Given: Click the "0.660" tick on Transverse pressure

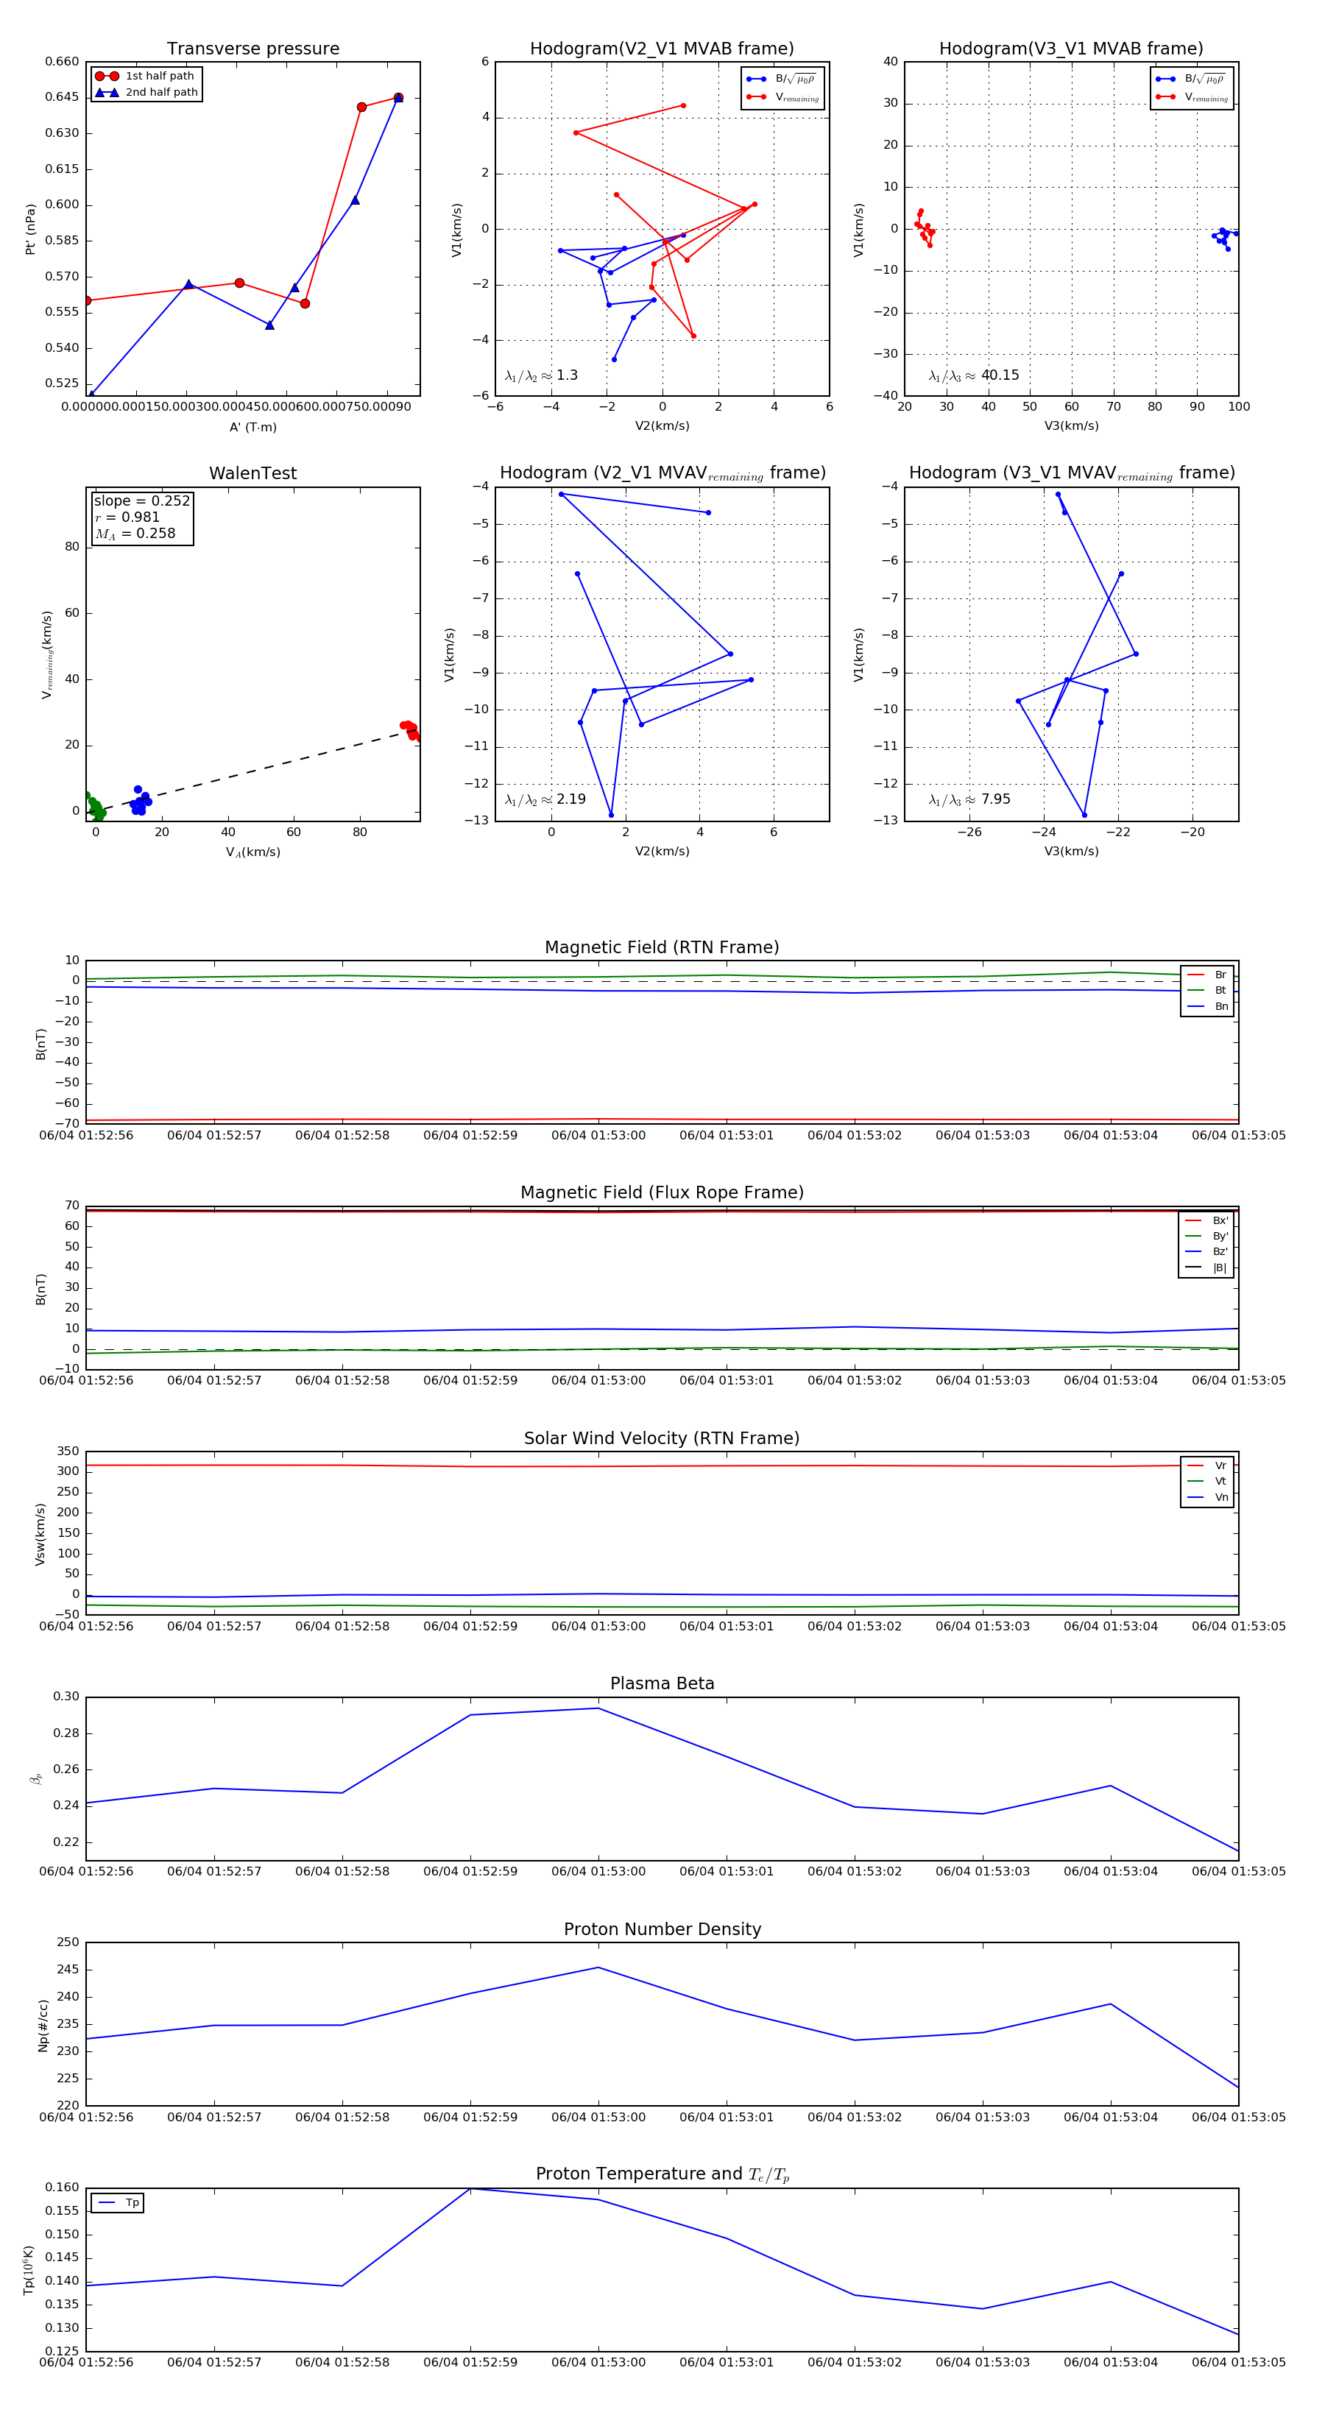Looking at the screenshot, I should coord(63,63).
